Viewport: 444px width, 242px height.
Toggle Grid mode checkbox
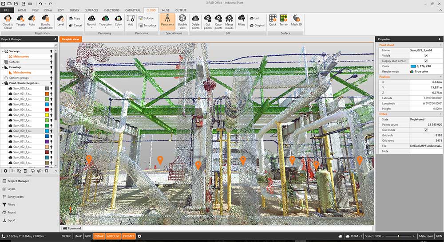[x=426, y=130]
